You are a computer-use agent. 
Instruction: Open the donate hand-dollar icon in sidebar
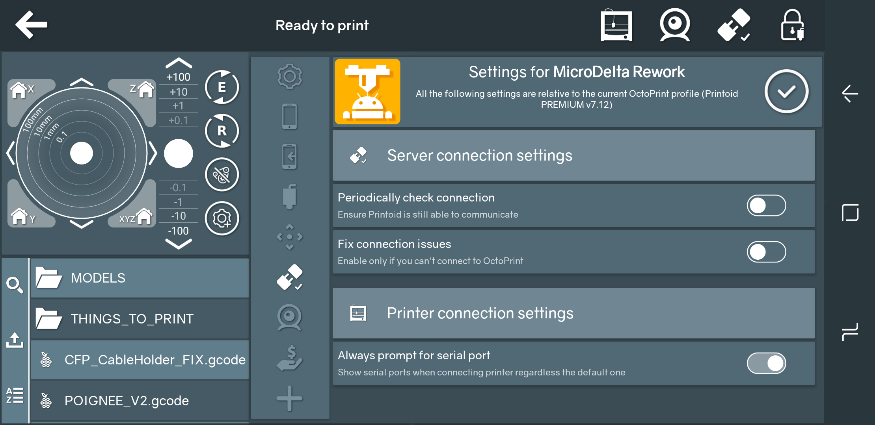290,358
